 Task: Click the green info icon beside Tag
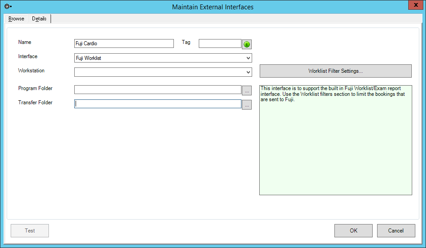point(247,44)
